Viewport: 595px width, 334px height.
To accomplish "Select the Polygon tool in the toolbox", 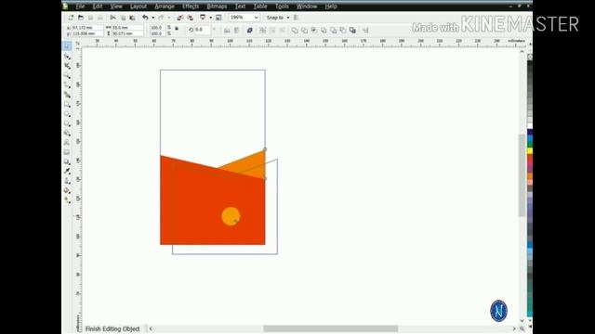I will coord(67,123).
